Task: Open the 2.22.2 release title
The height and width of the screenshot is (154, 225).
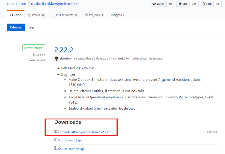Action: tap(64, 50)
